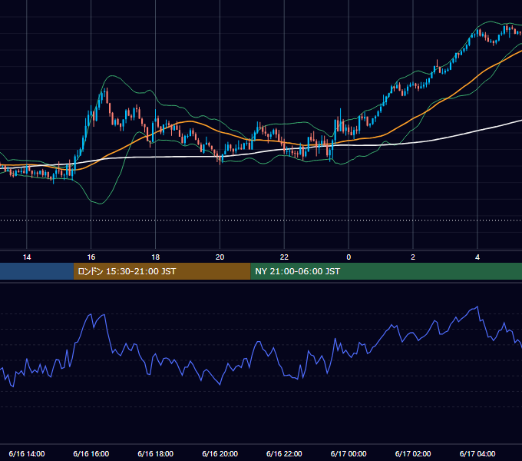Click the blue session bar before London

pyautogui.click(x=37, y=271)
